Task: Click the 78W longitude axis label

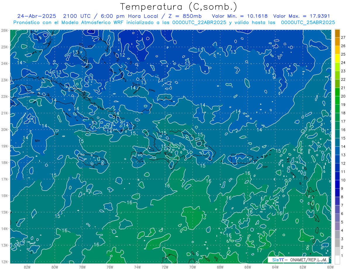Action: coord(82,267)
